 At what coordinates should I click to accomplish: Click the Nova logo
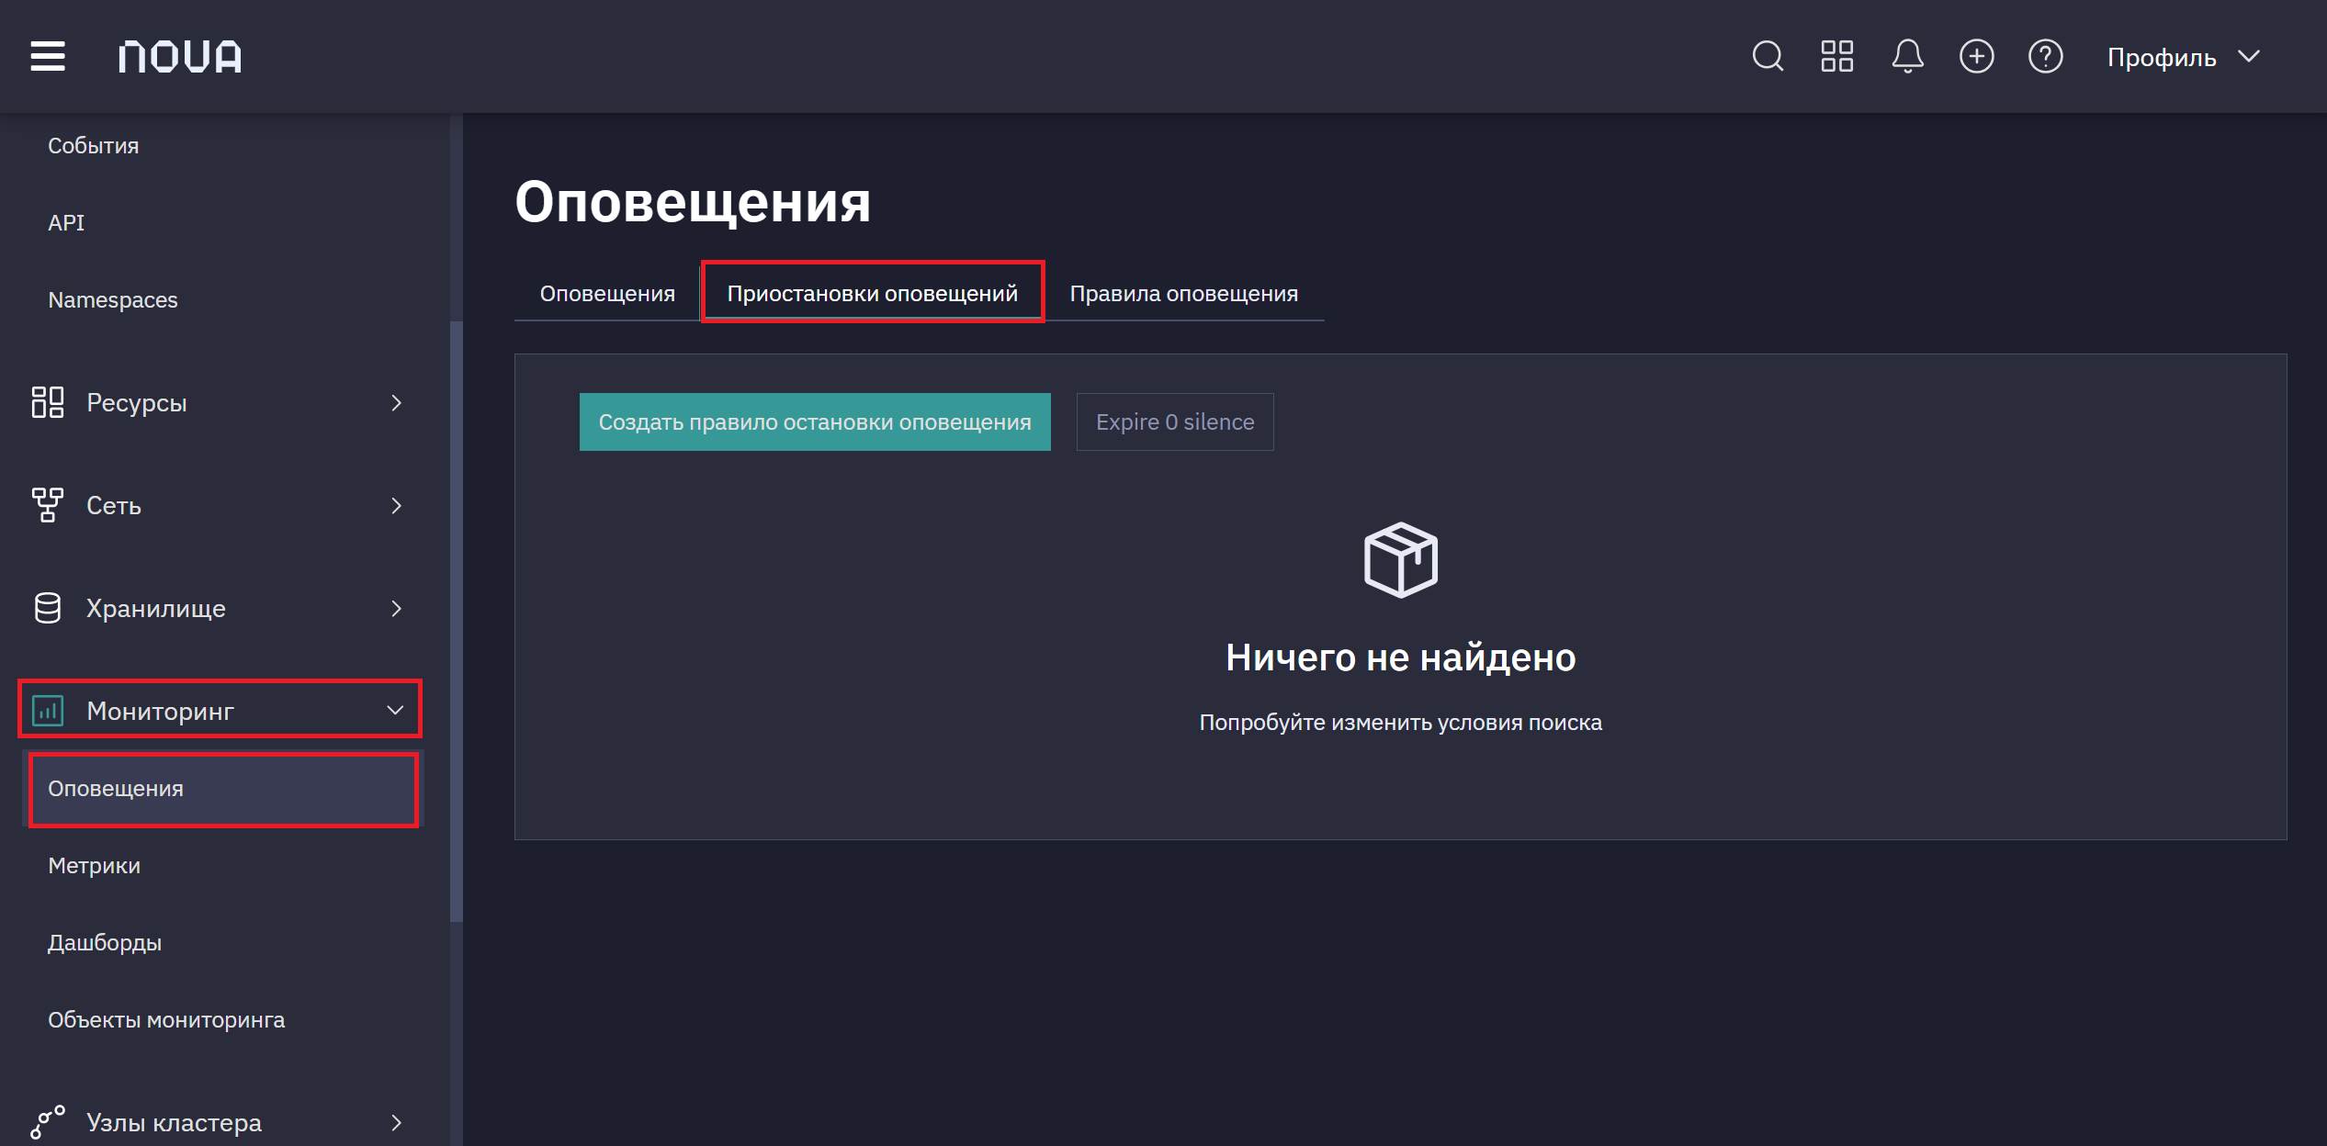tap(180, 56)
